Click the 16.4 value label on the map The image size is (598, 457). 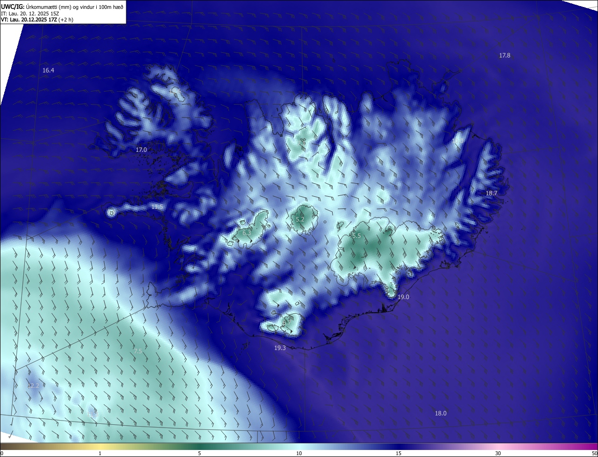[48, 71]
